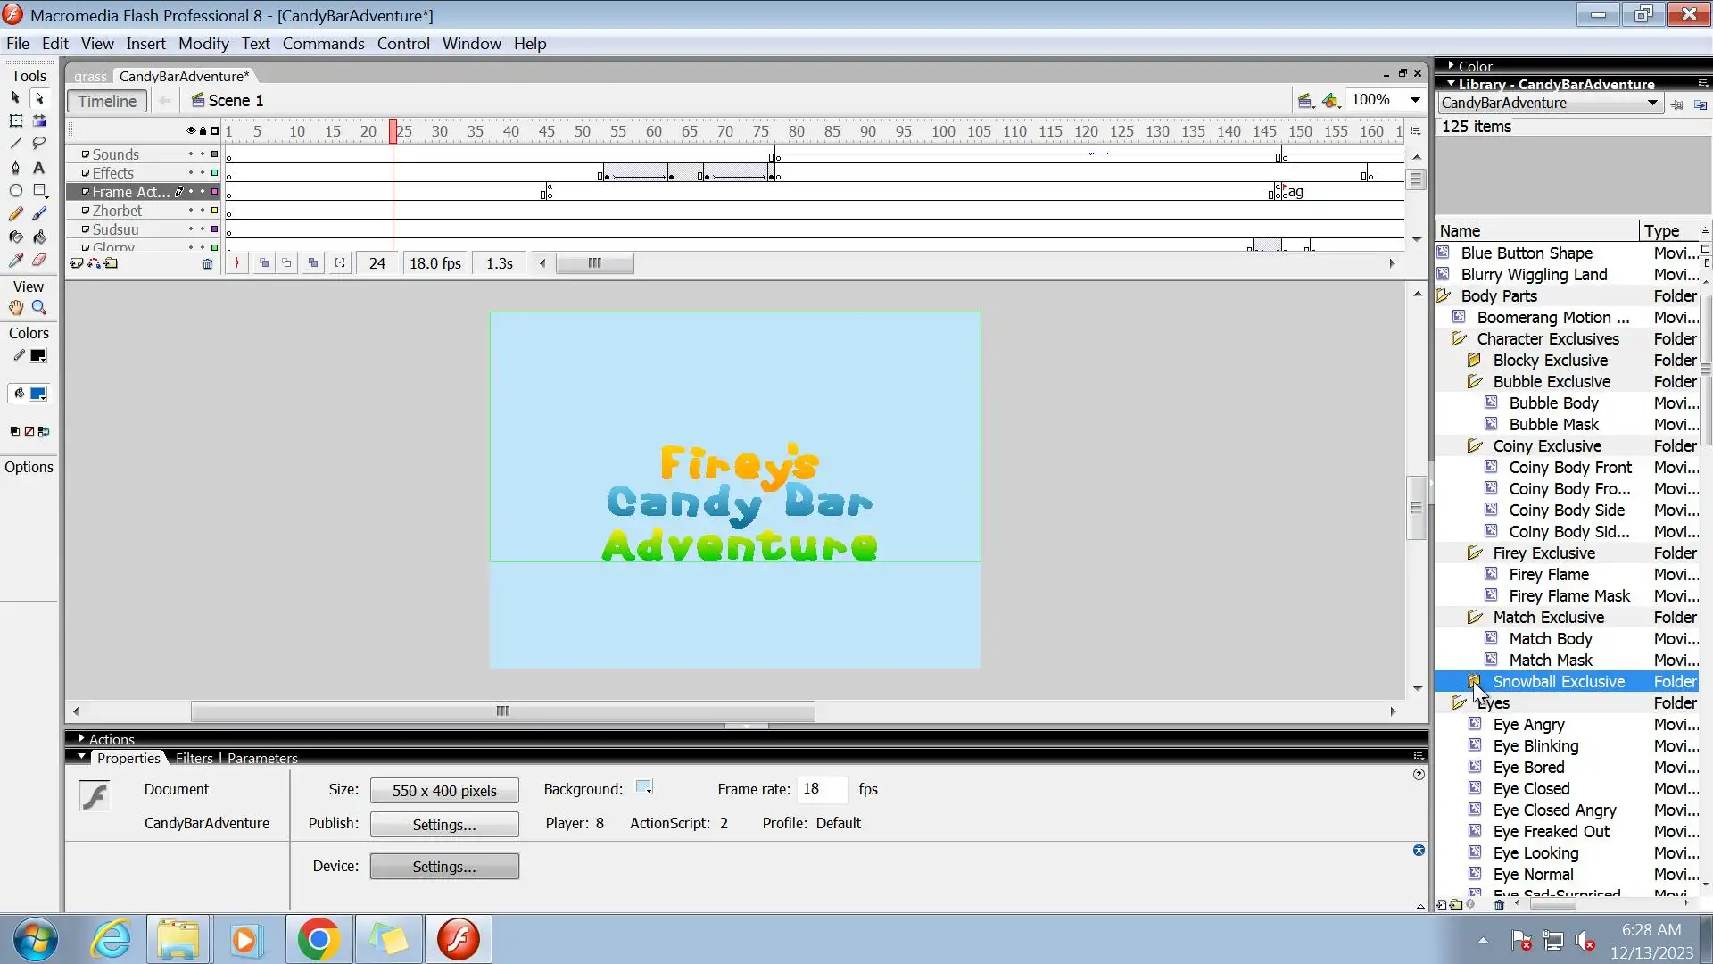
Task: Select the Eyedropper tool
Action: click(x=15, y=261)
